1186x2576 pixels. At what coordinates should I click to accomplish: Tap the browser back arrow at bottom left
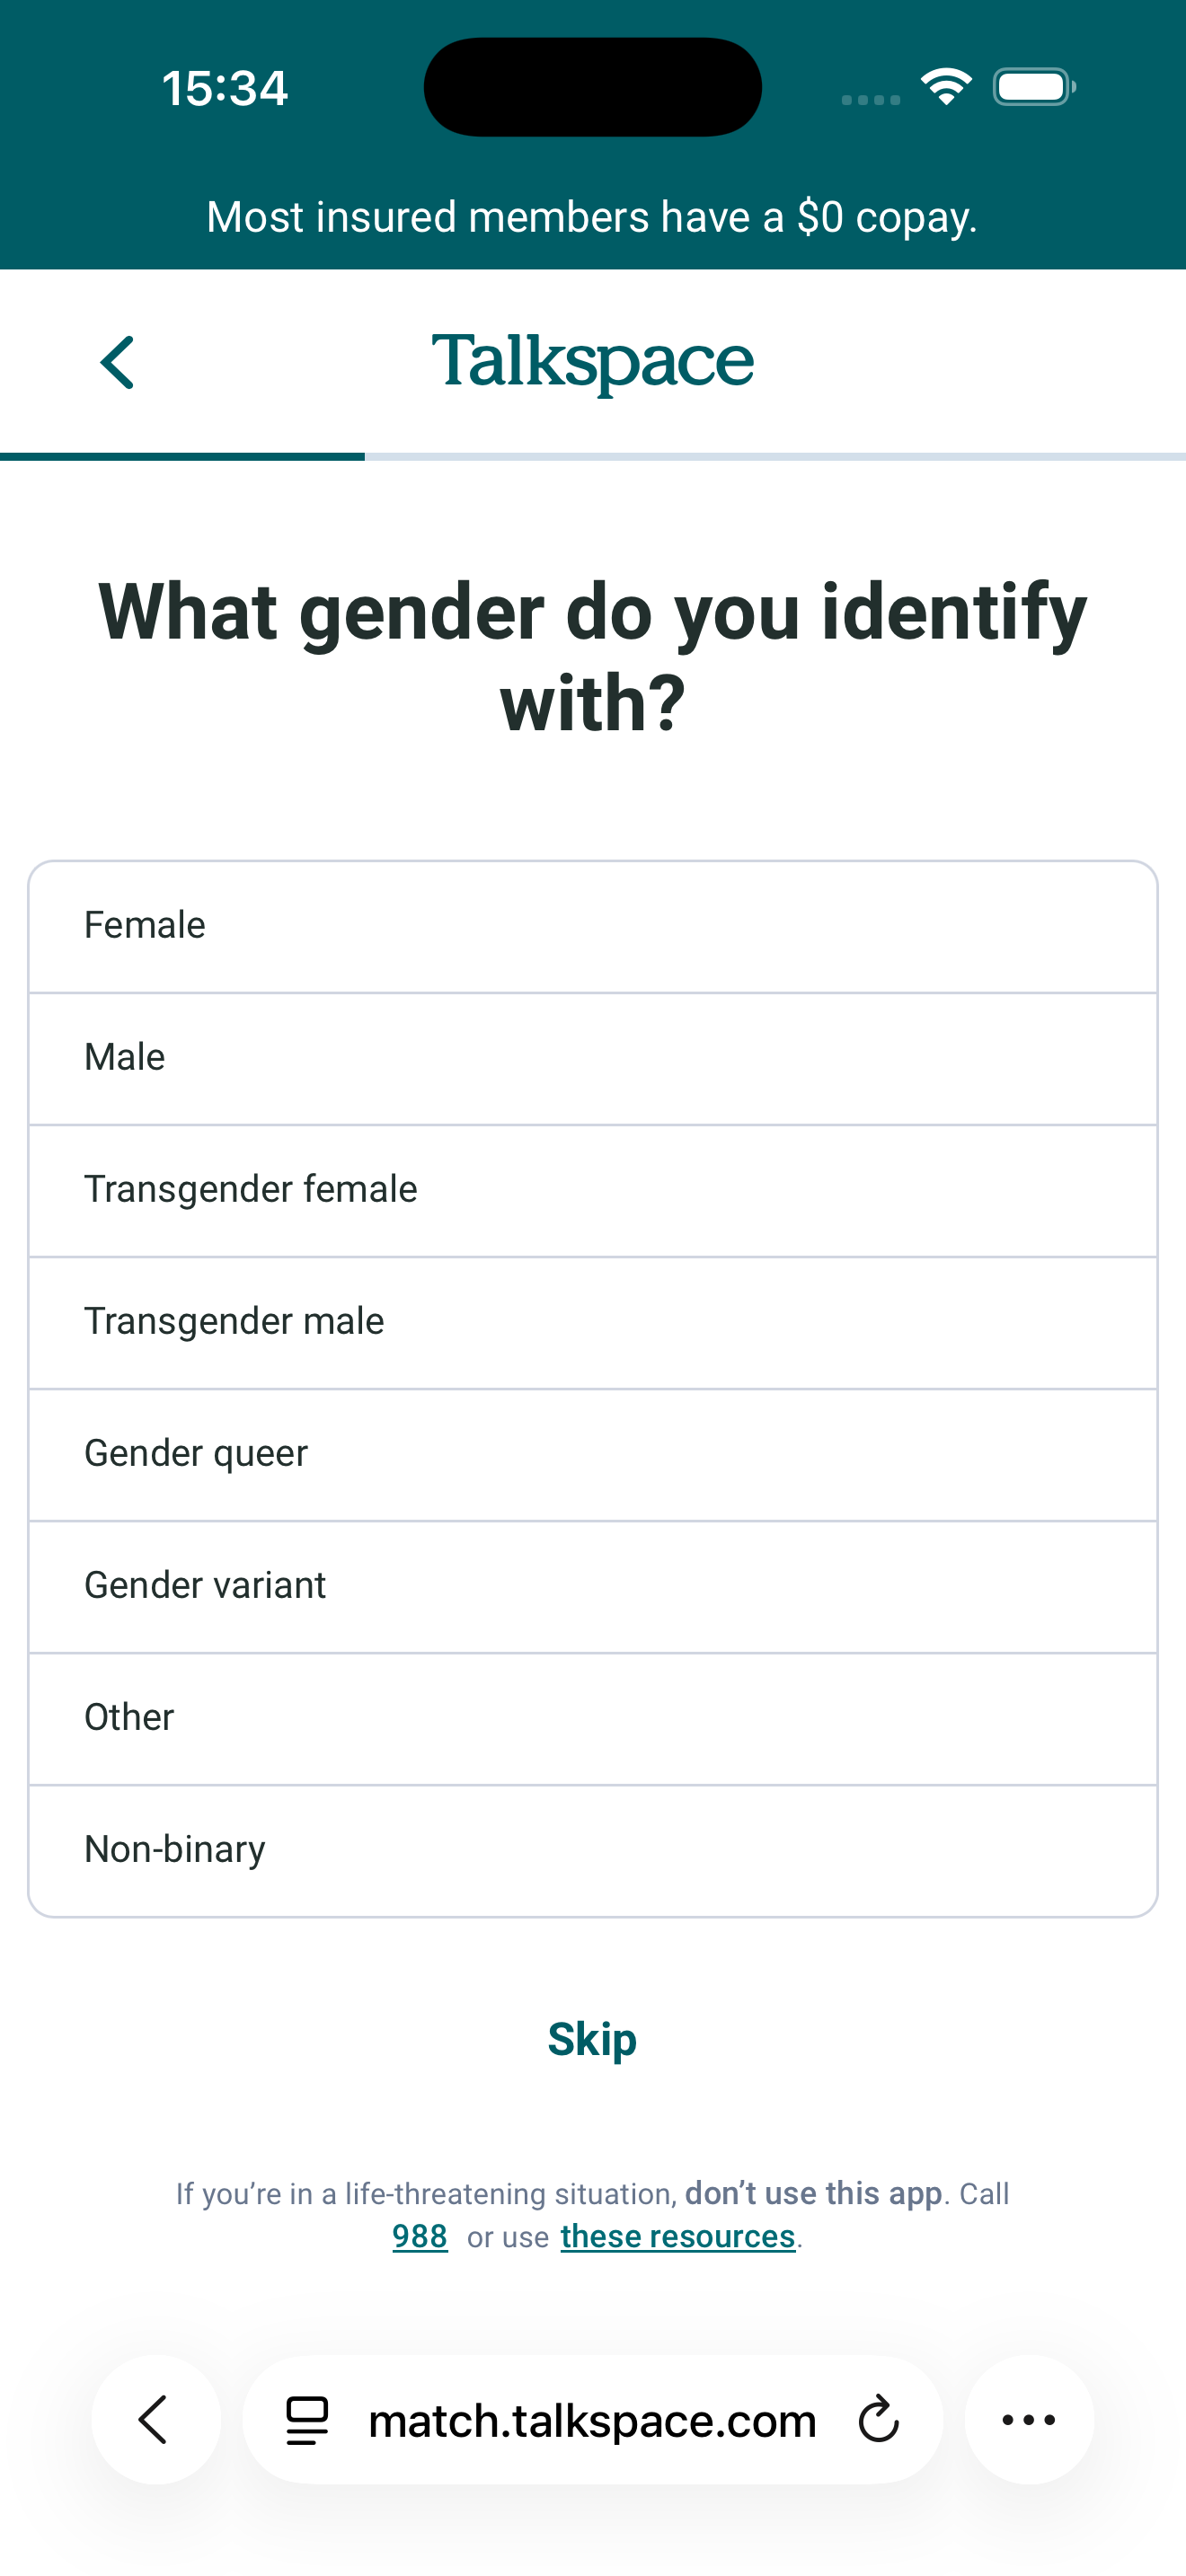(155, 2420)
